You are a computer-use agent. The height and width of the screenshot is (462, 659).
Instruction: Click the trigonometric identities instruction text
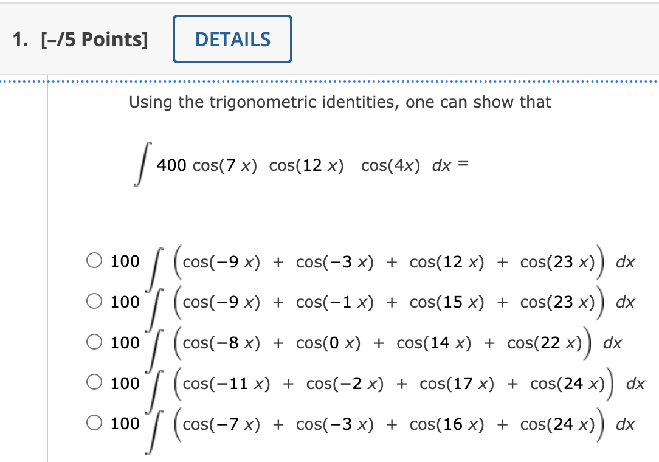(340, 102)
